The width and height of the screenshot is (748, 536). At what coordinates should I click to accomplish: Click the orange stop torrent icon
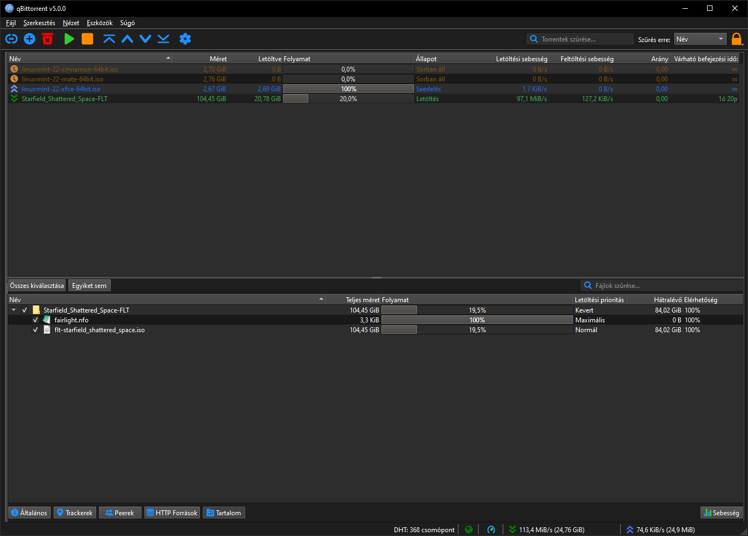[x=87, y=39]
